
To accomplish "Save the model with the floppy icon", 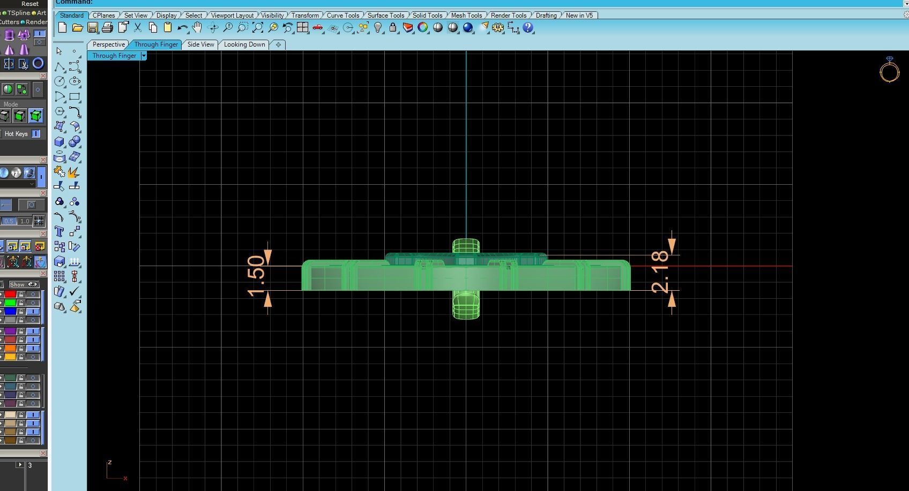I will [92, 28].
